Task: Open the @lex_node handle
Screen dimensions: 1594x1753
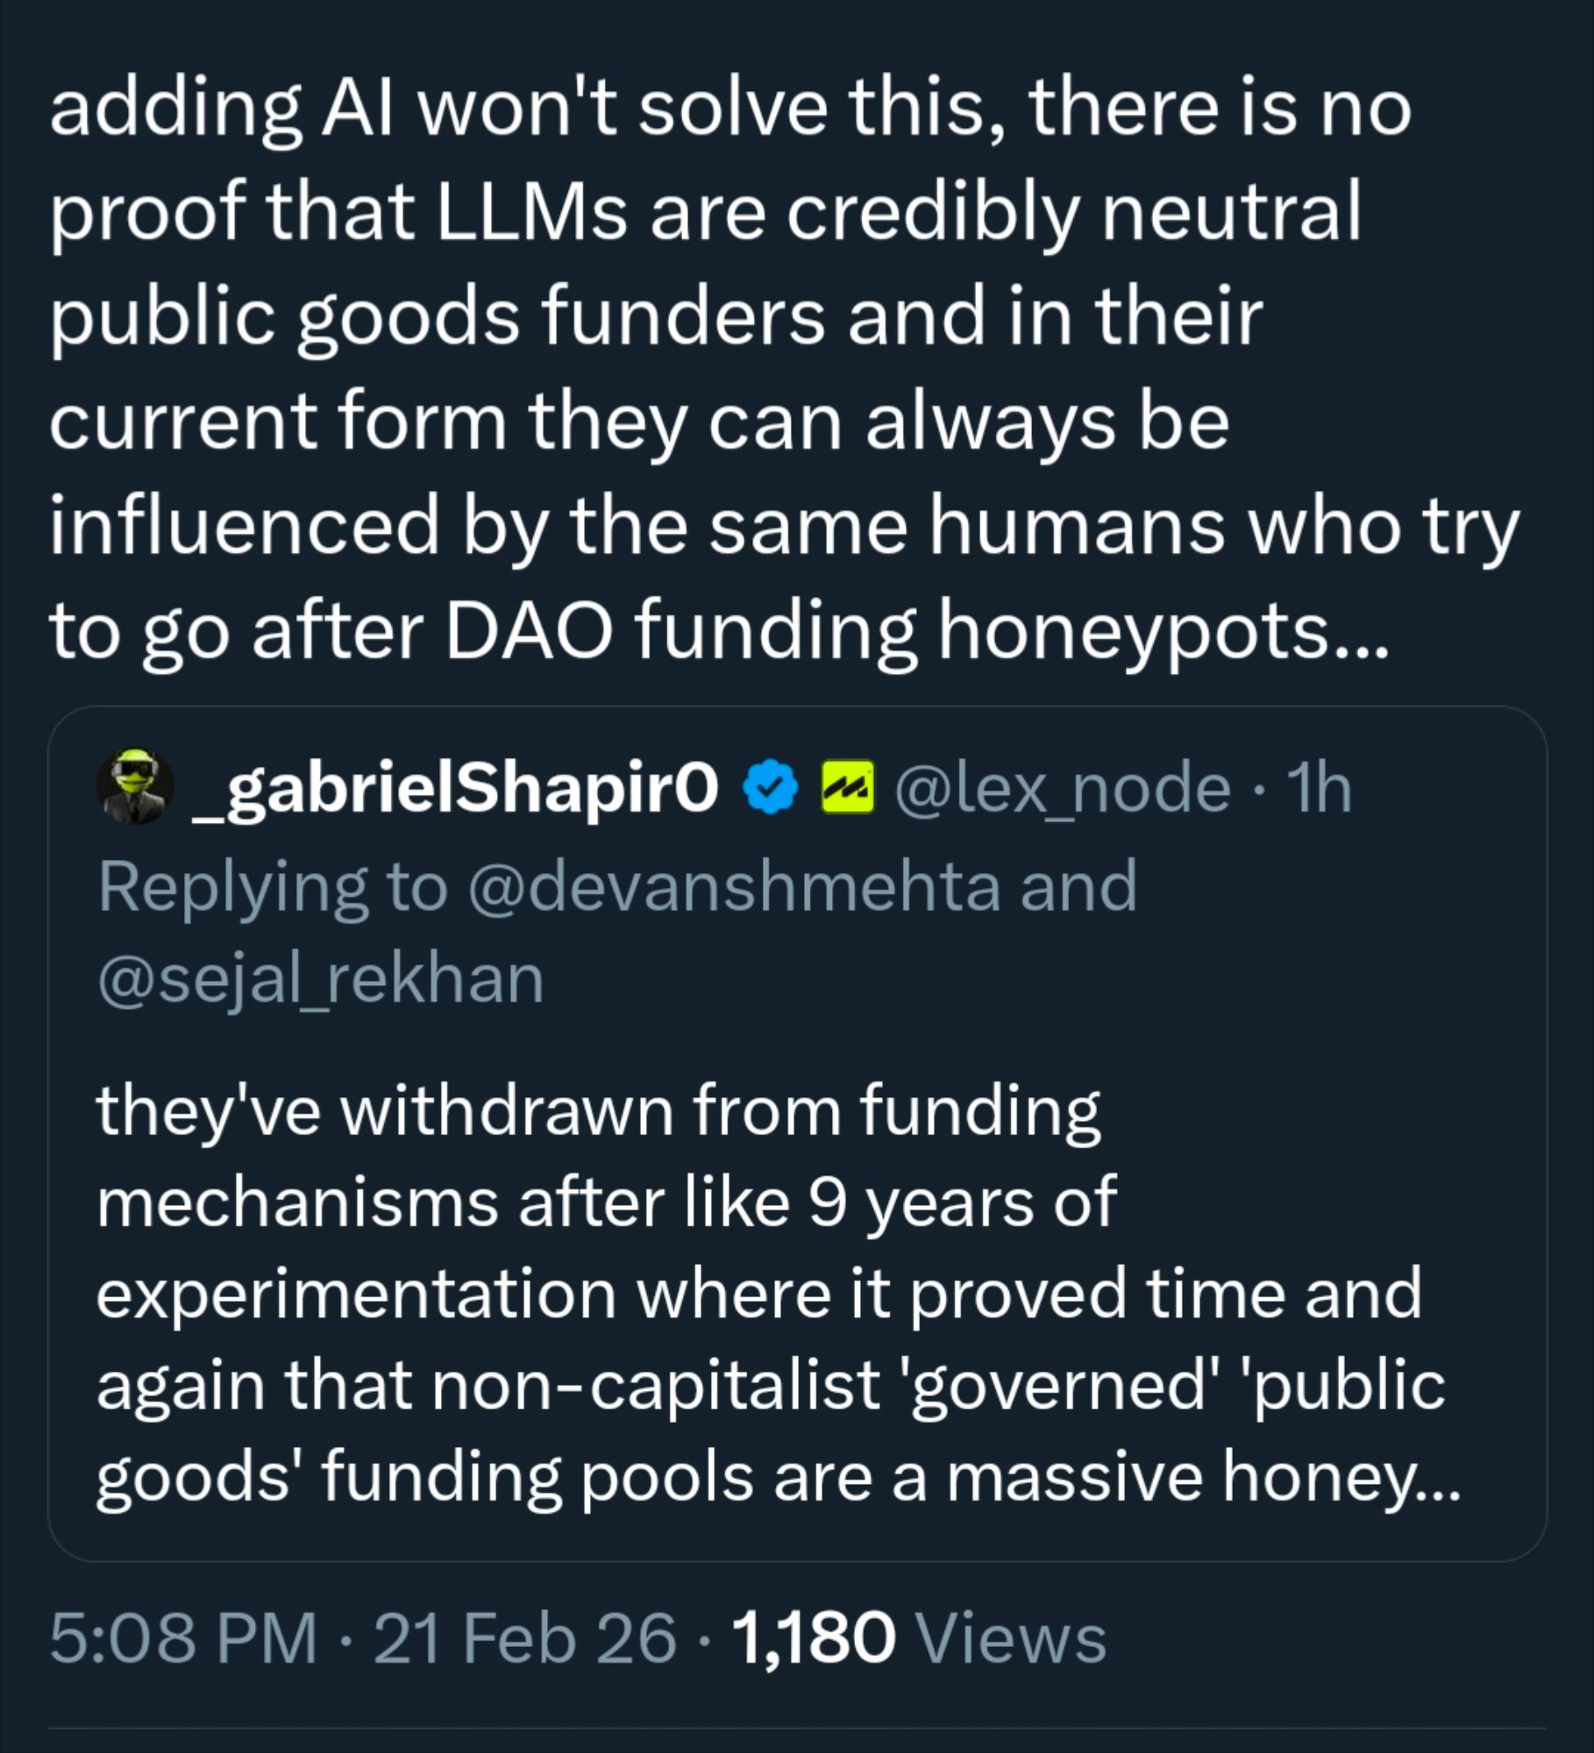Action: click(1062, 788)
